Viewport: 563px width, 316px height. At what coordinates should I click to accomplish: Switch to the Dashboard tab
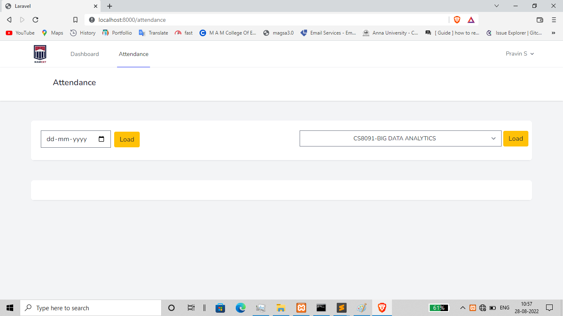(84, 53)
